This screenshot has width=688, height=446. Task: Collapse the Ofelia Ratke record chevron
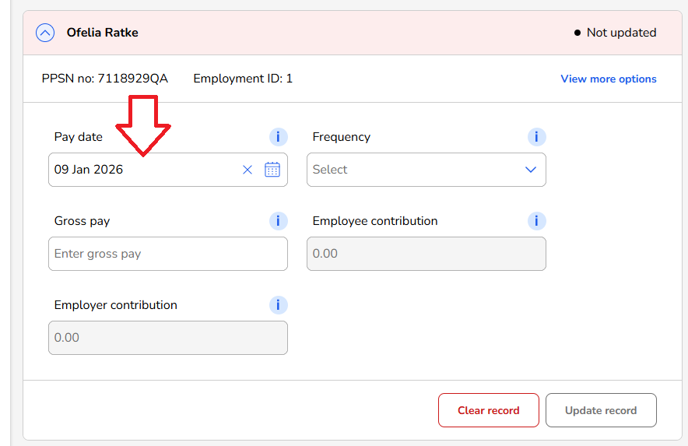[x=45, y=33]
